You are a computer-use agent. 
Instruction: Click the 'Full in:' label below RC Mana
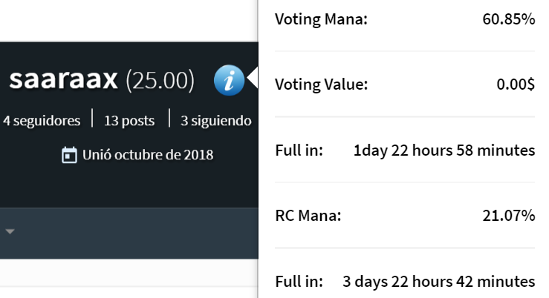(299, 282)
